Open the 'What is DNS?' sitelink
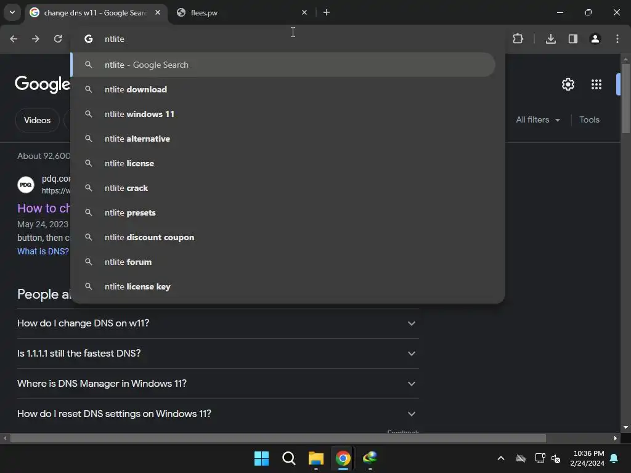The image size is (631, 473). coord(43,251)
